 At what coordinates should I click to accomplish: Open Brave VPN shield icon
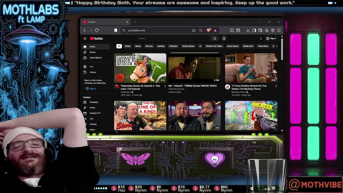273,30
